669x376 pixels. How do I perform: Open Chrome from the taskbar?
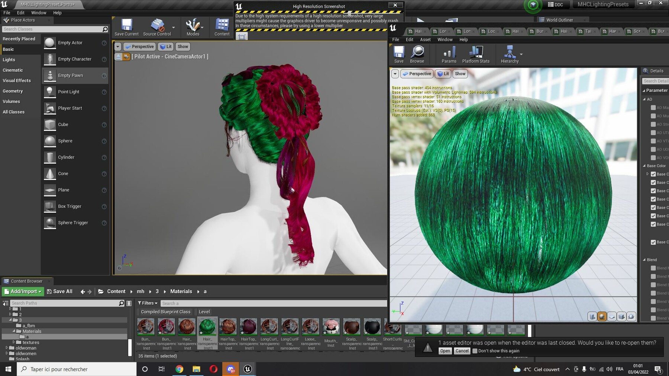point(179,369)
